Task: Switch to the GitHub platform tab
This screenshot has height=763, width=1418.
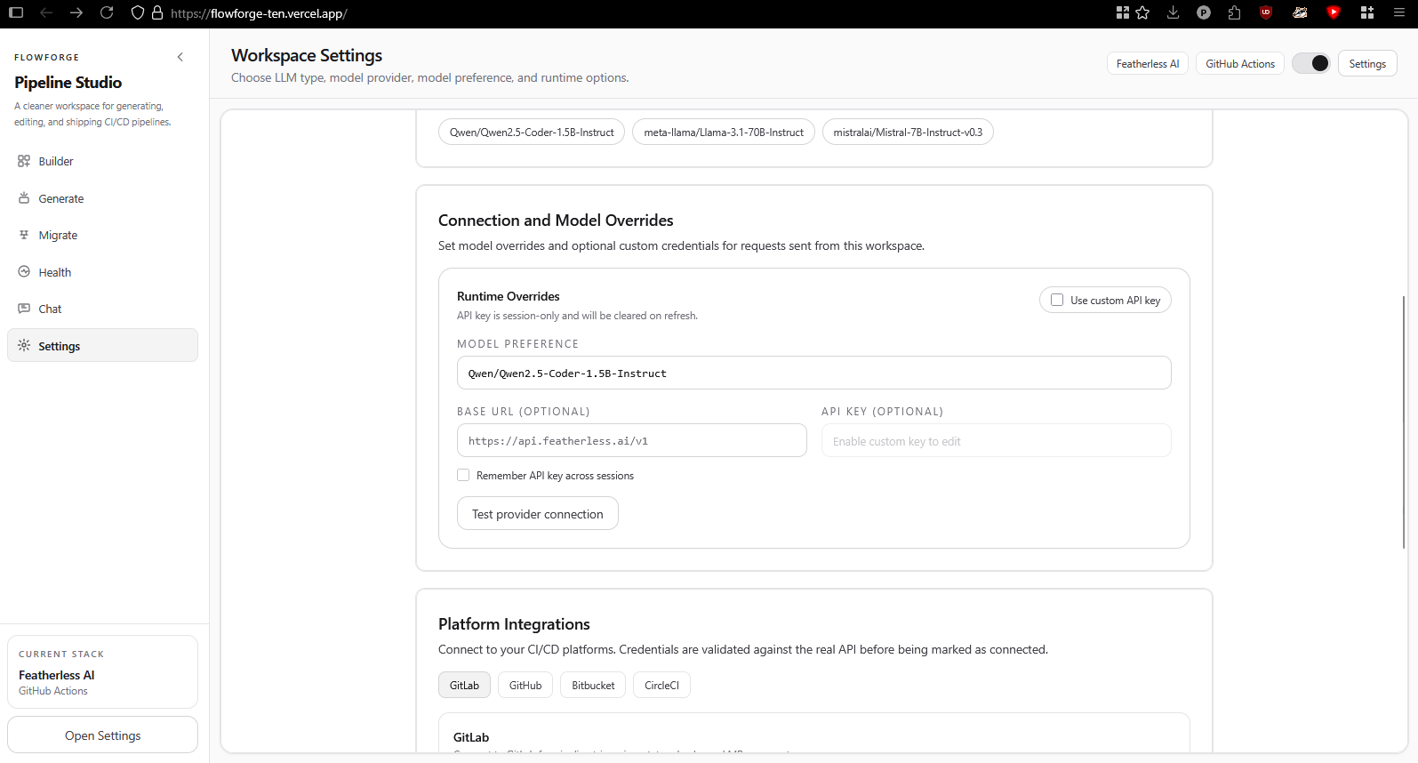Action: coord(525,686)
